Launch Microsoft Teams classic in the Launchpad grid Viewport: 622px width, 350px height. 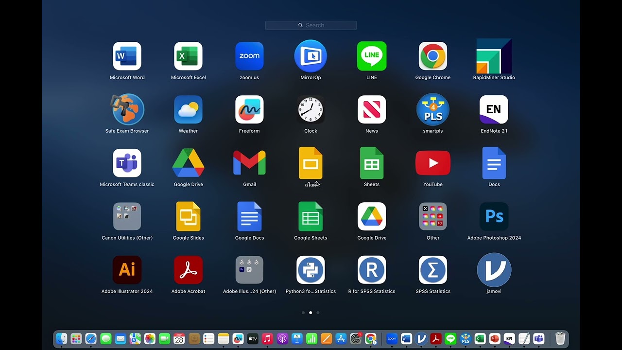pyautogui.click(x=127, y=163)
